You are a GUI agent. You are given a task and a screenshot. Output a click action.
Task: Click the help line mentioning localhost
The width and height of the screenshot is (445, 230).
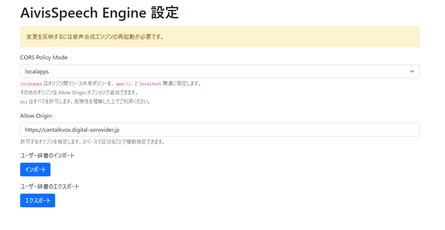pyautogui.click(x=110, y=84)
